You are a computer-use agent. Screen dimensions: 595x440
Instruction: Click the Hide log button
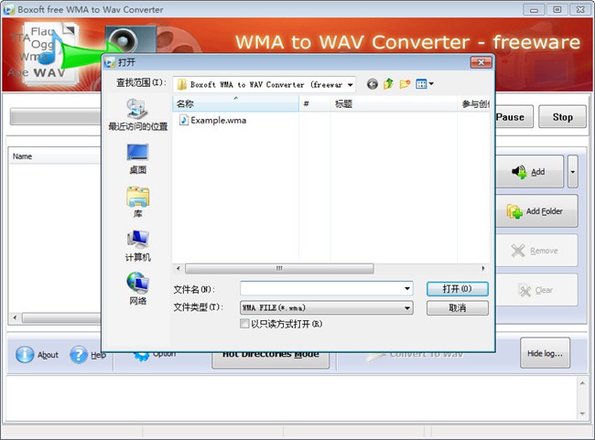(545, 353)
